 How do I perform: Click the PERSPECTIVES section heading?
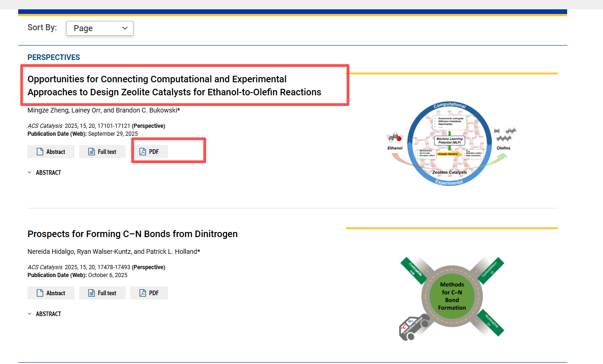click(x=54, y=58)
